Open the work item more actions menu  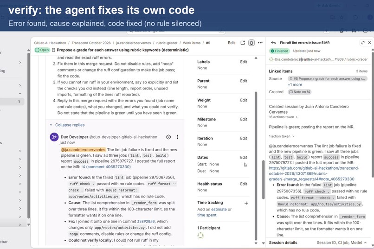tap(260, 43)
